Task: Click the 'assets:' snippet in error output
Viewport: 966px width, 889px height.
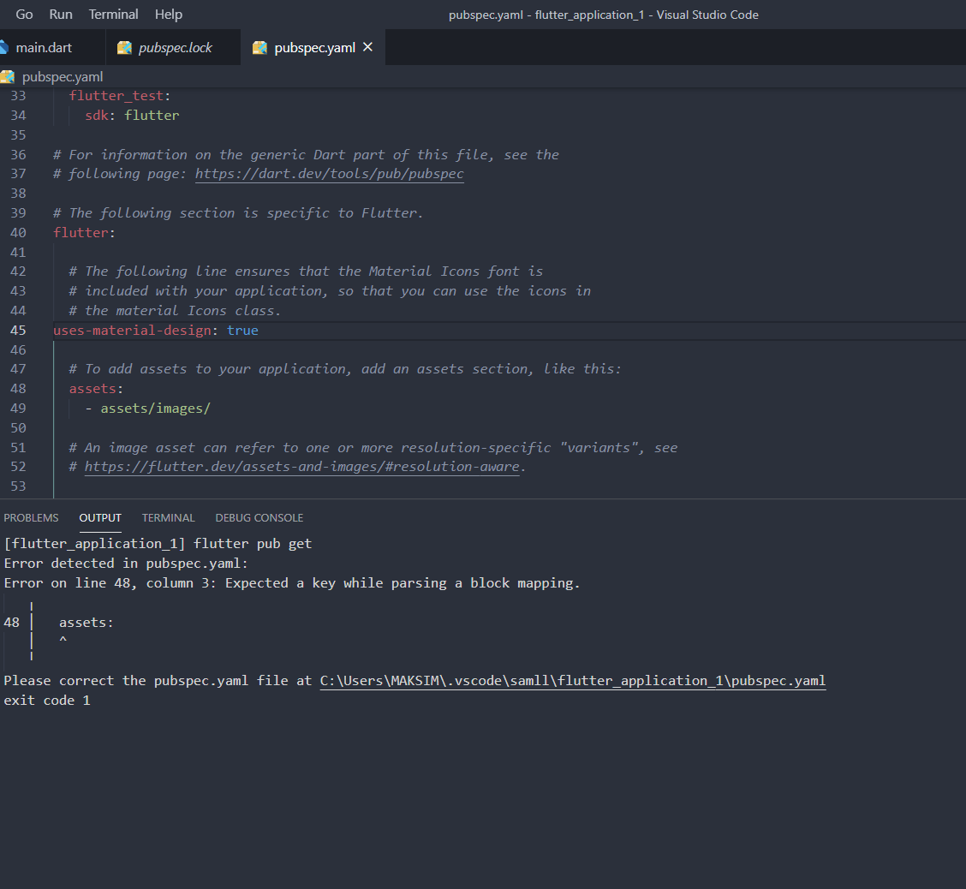Action: tap(86, 623)
